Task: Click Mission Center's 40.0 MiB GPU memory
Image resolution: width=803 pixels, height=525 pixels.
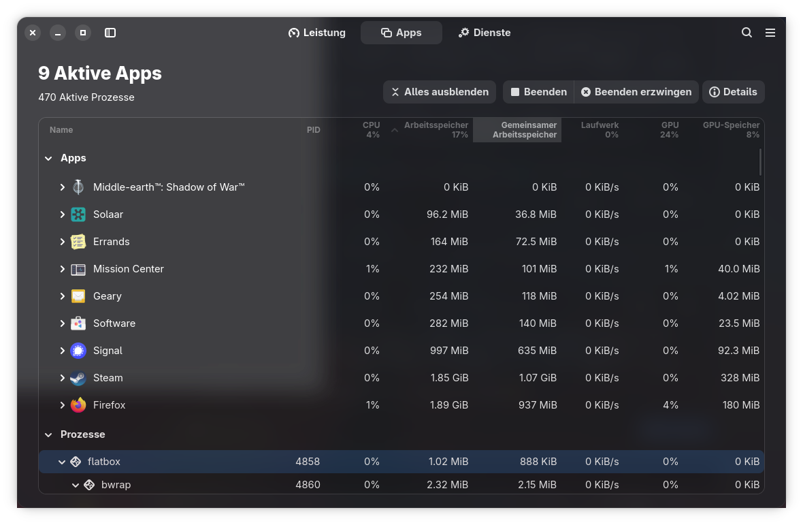Action: (739, 269)
